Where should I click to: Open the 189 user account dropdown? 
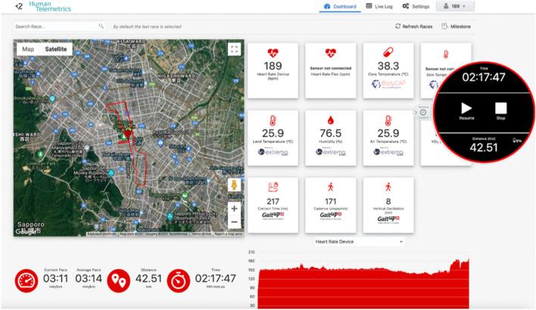[453, 7]
